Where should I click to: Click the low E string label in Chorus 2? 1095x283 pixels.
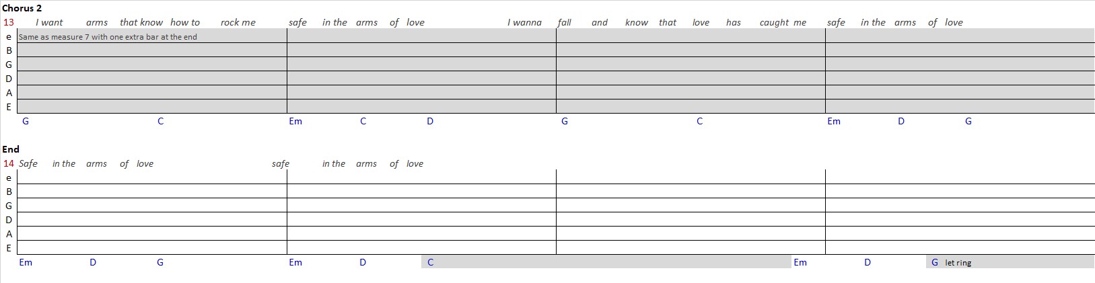[x=9, y=107]
